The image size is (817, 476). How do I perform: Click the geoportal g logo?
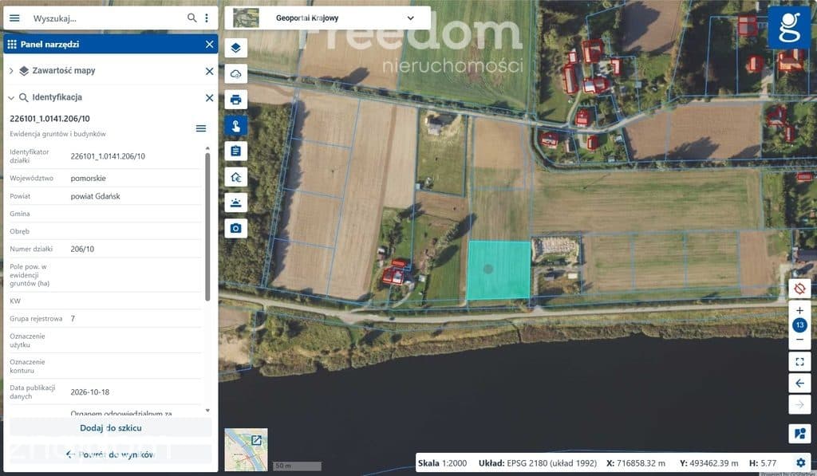pos(789,28)
